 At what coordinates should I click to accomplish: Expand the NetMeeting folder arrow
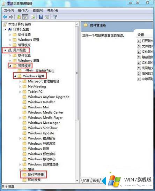click(20, 86)
